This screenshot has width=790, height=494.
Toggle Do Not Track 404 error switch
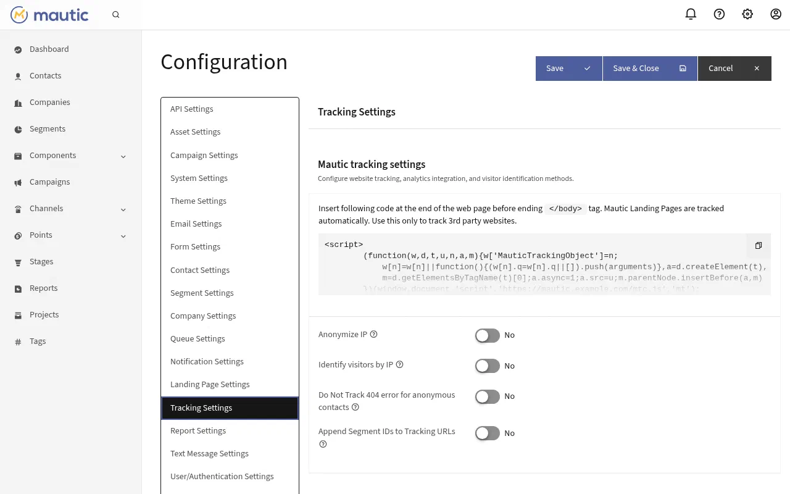(487, 396)
